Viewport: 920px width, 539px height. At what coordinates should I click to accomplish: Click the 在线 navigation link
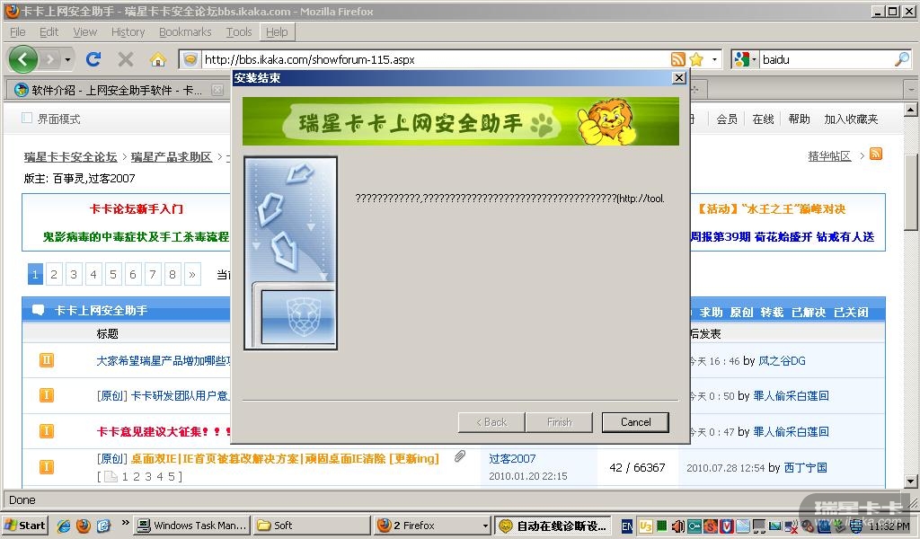coord(763,119)
